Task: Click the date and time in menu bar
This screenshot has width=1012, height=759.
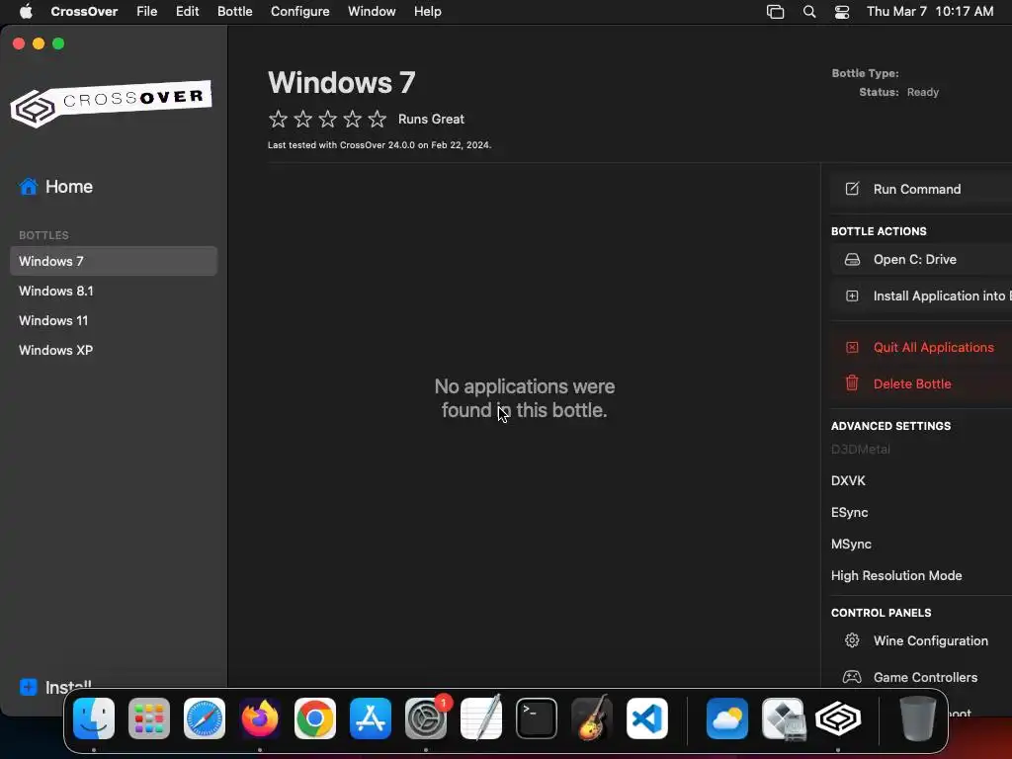Action: [x=930, y=11]
